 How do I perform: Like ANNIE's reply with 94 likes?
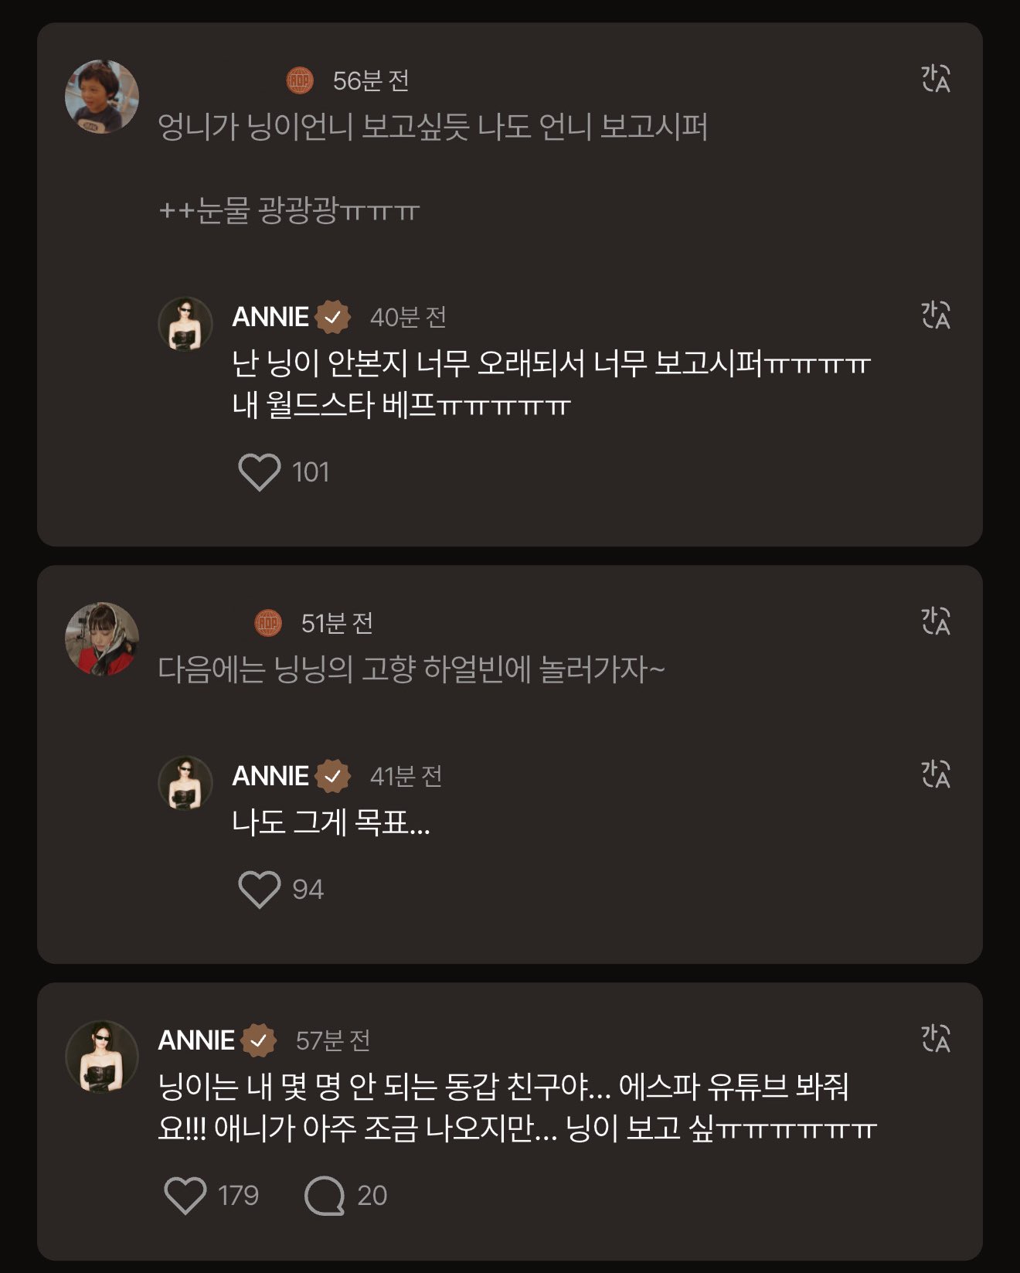coord(259,889)
